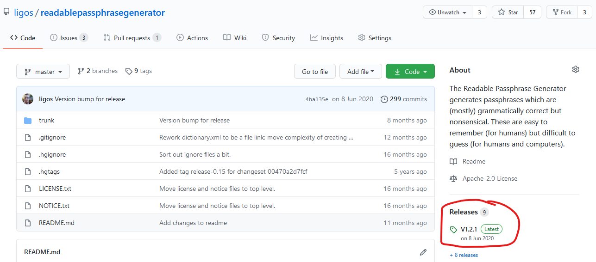
Task: Switch to the Code tab
Action: pos(23,38)
